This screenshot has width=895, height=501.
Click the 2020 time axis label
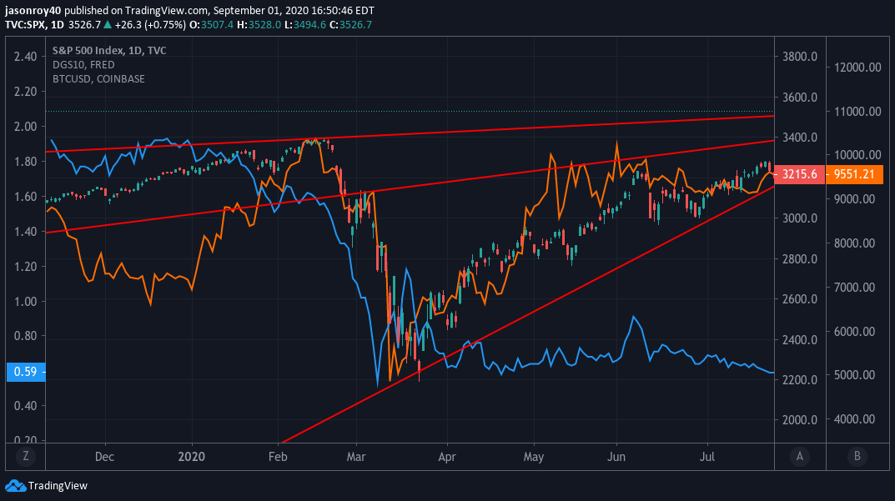coord(191,457)
